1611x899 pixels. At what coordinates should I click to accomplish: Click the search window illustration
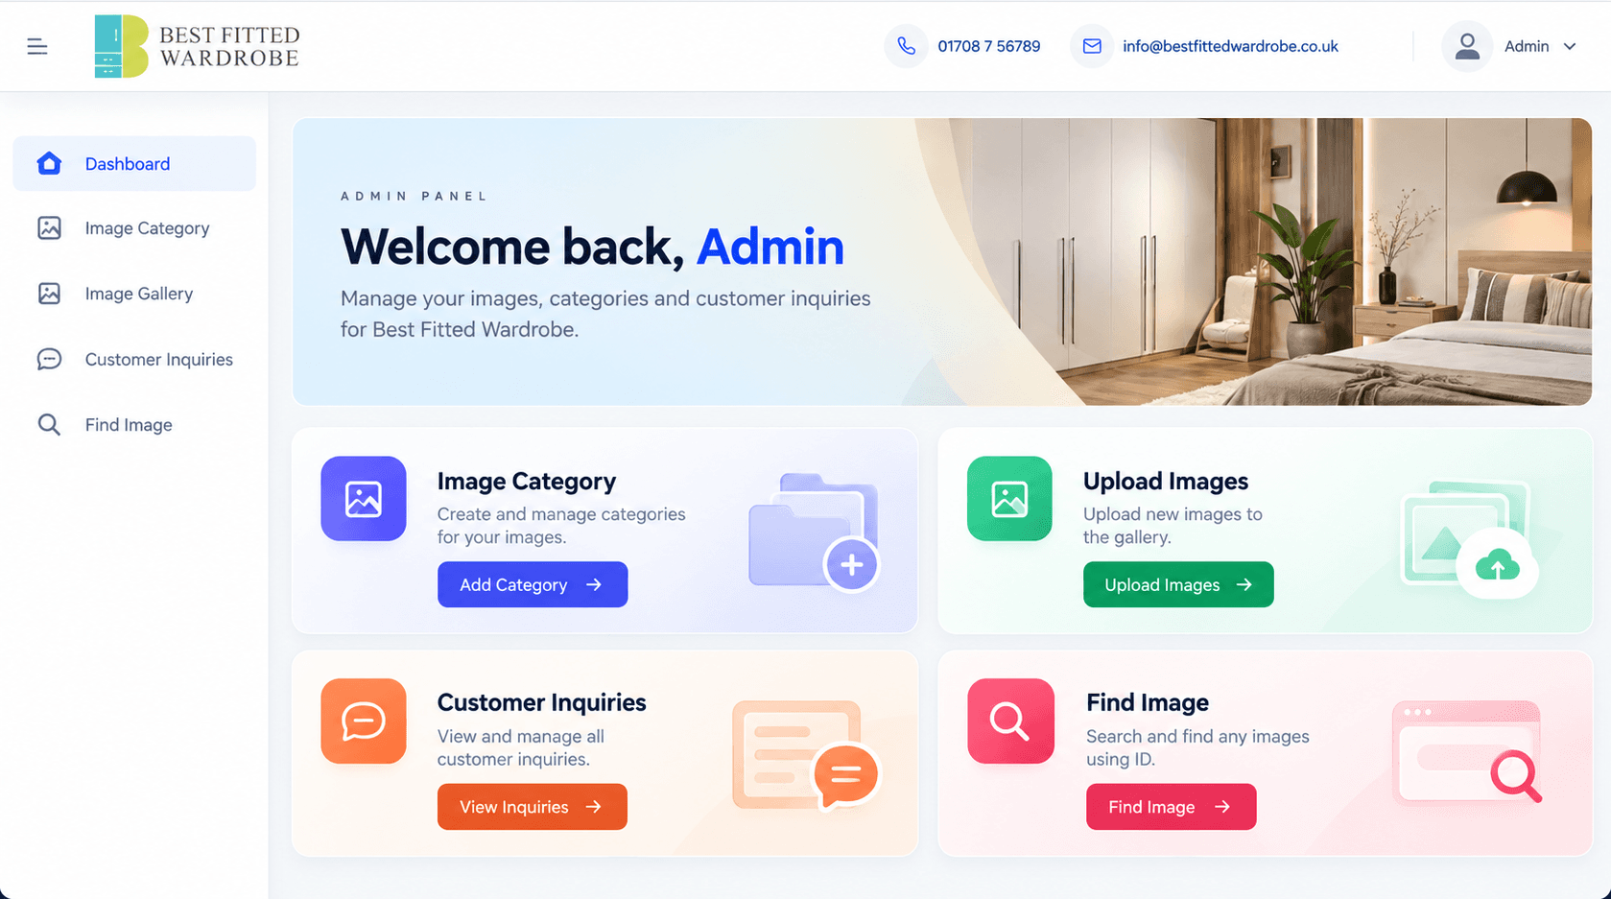1467,751
